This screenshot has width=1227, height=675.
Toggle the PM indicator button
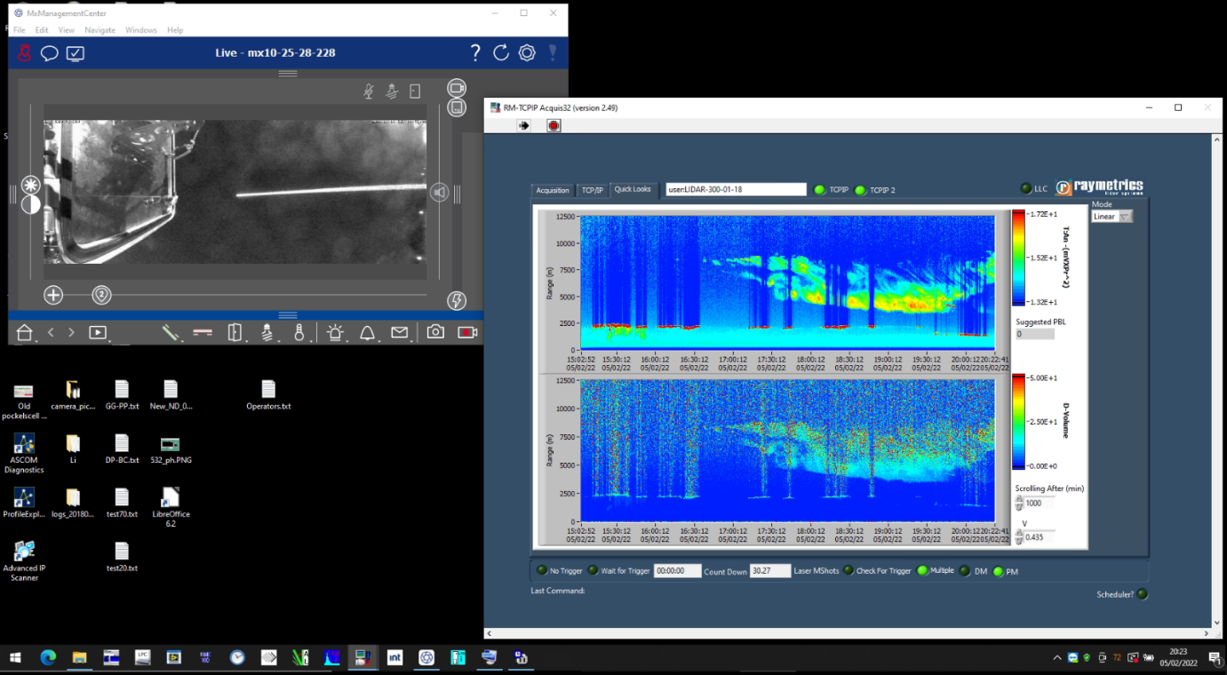pyautogui.click(x=999, y=572)
